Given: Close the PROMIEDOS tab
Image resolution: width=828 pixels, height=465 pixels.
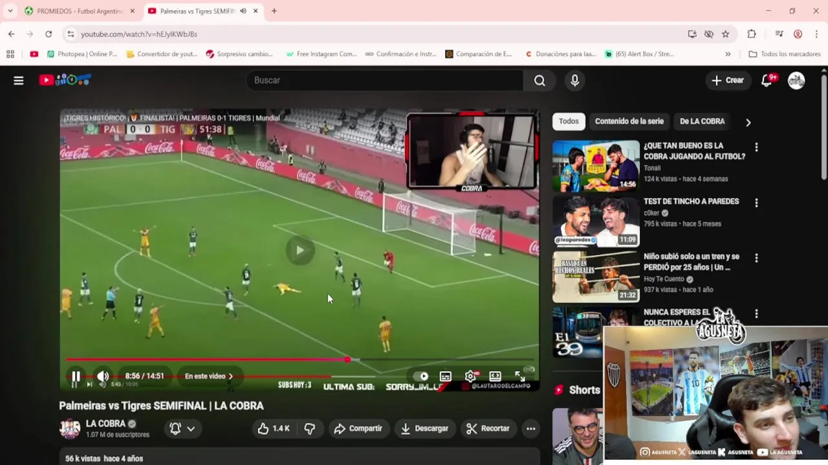Looking at the screenshot, I should point(133,11).
